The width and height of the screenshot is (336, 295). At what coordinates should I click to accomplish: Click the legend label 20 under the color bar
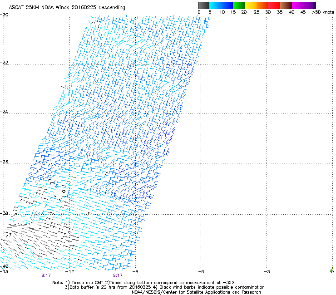244,12
